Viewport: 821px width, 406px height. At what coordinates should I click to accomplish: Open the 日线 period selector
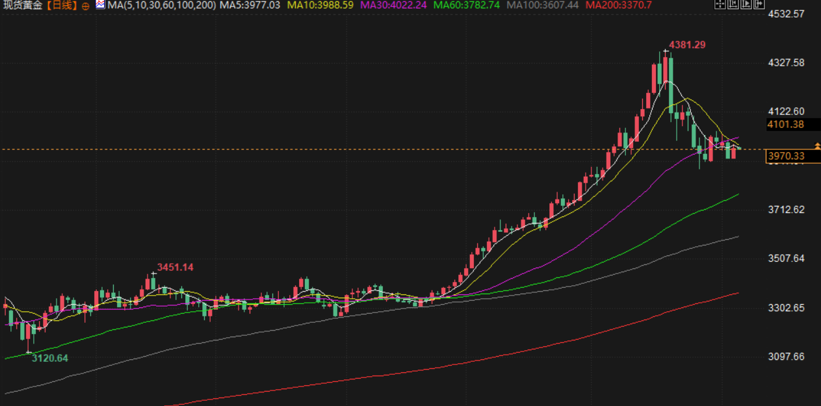(62, 5)
